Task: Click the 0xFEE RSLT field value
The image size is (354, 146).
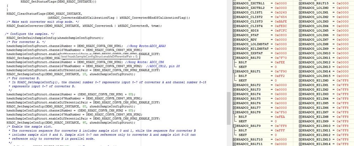Action: pyautogui.click(x=280, y=62)
